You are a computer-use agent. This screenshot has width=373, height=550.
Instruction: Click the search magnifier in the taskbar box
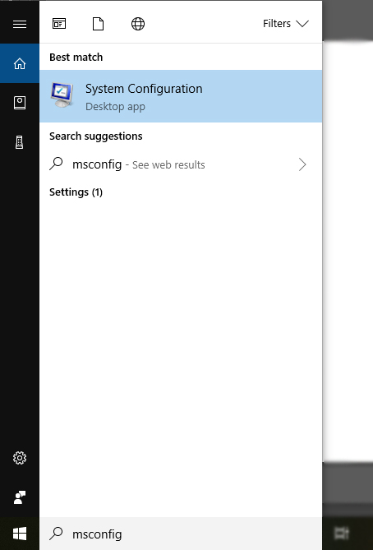pyautogui.click(x=56, y=534)
